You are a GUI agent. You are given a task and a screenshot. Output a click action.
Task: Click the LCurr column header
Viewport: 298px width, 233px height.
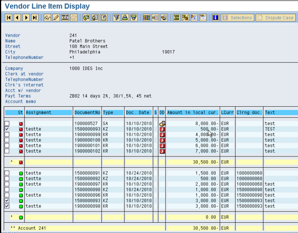pos(228,112)
